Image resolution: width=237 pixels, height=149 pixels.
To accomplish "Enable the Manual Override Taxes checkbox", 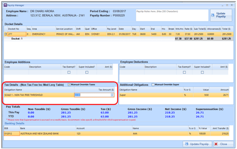I will coord(69,85).
